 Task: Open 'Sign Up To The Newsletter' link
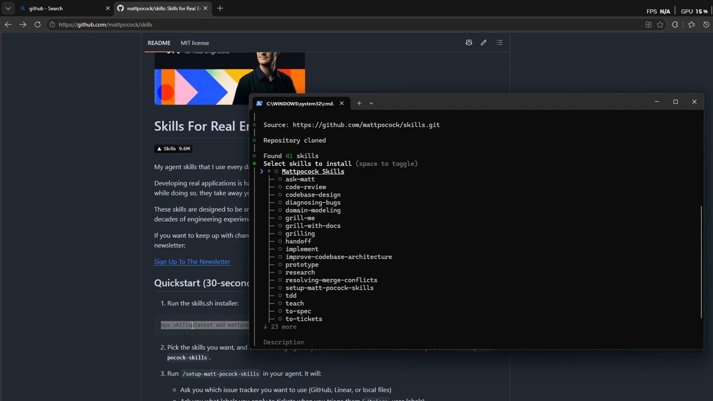click(192, 262)
